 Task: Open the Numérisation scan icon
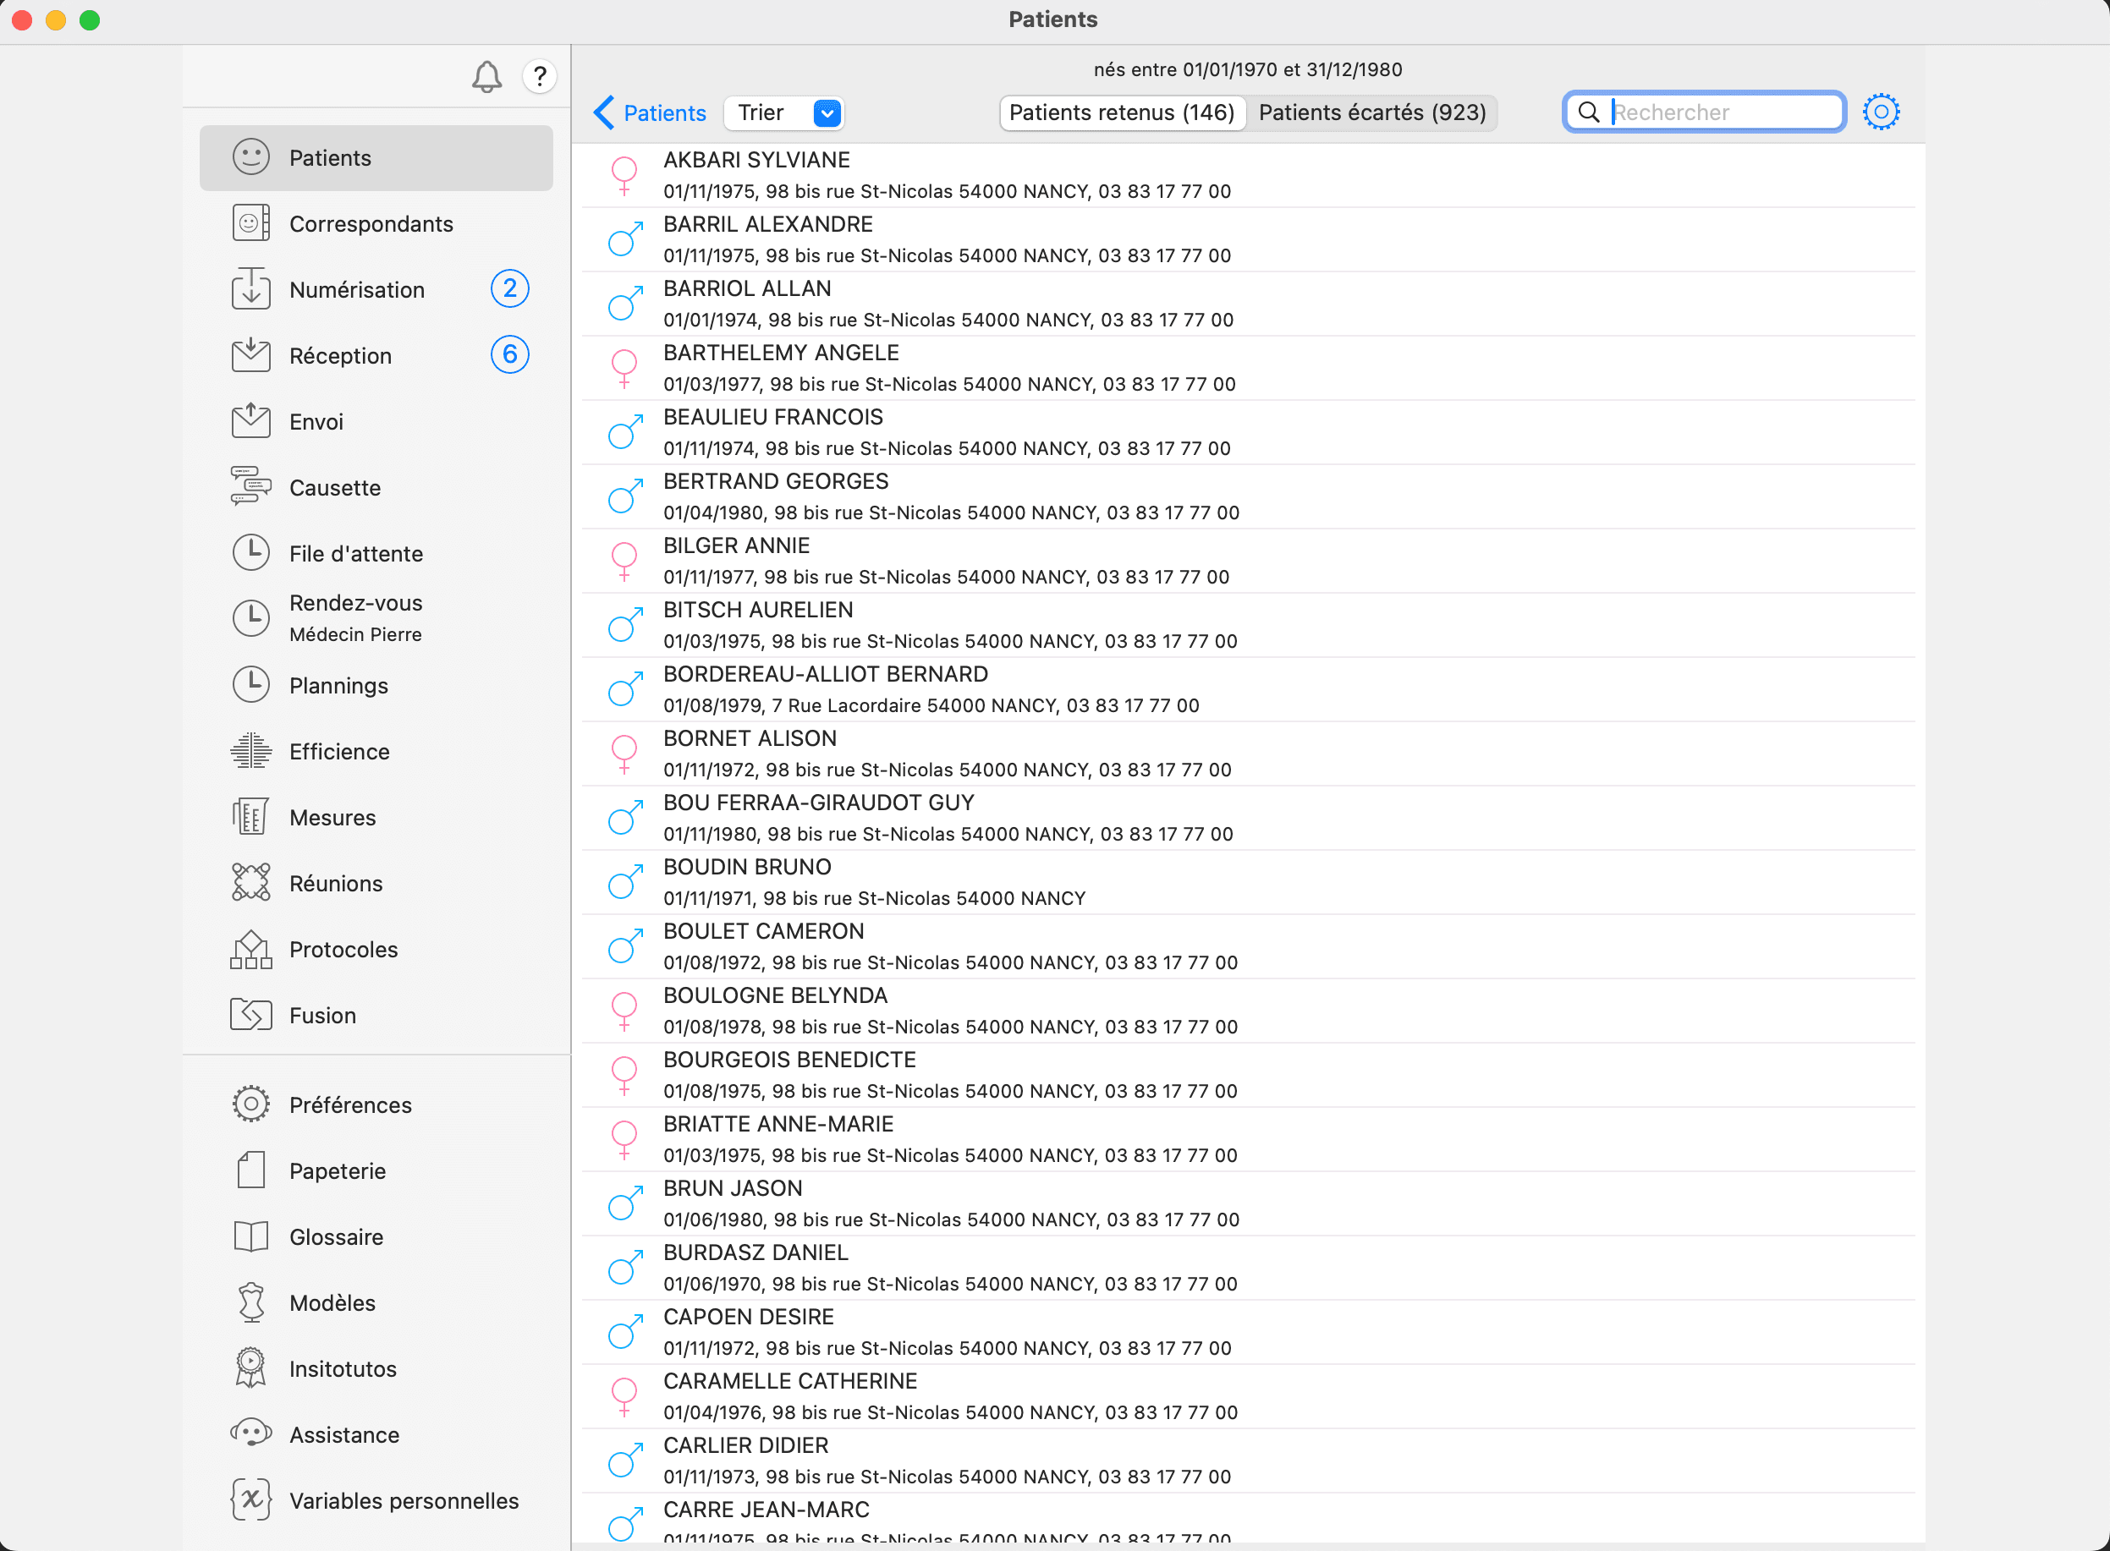tap(250, 289)
